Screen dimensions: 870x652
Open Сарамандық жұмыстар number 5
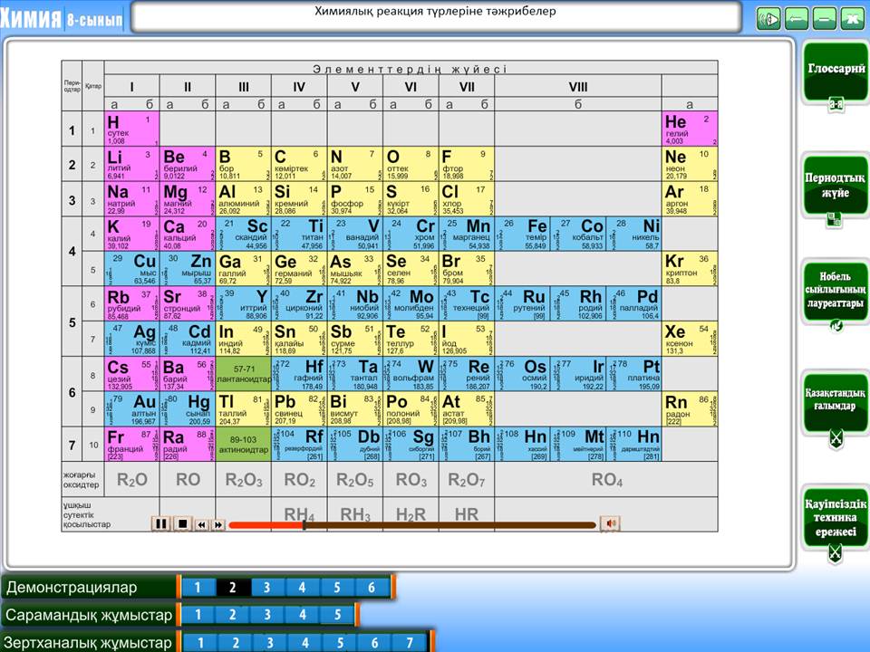click(x=337, y=615)
